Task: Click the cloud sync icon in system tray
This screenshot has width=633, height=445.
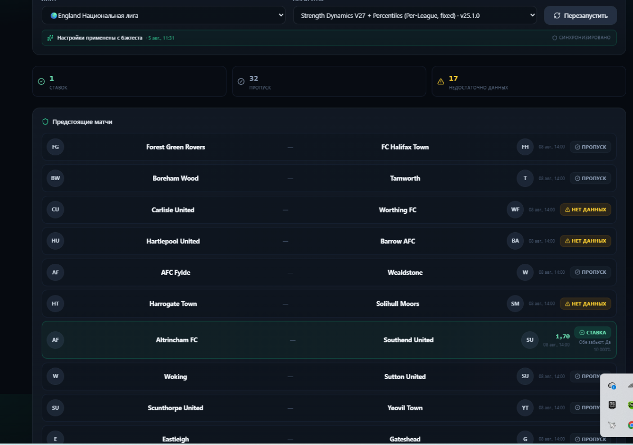Action: 612,385
